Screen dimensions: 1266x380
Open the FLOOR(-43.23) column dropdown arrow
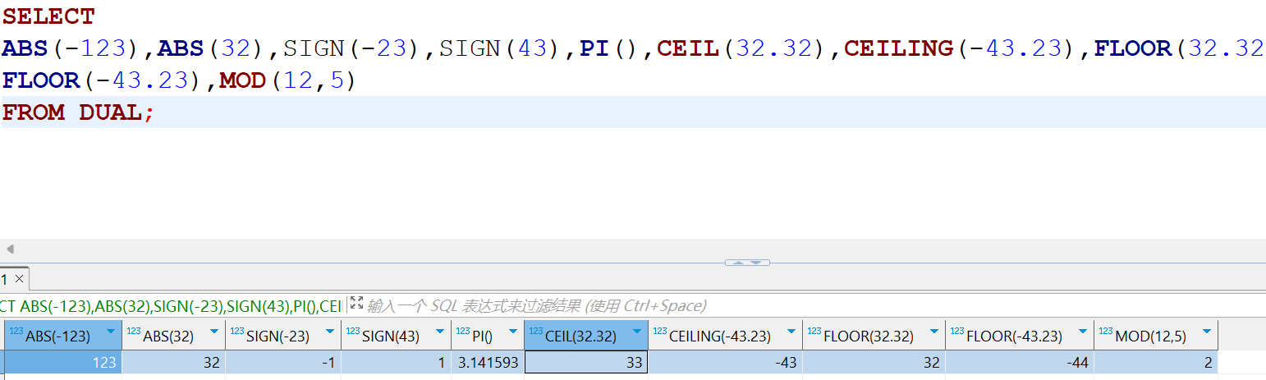click(1084, 332)
